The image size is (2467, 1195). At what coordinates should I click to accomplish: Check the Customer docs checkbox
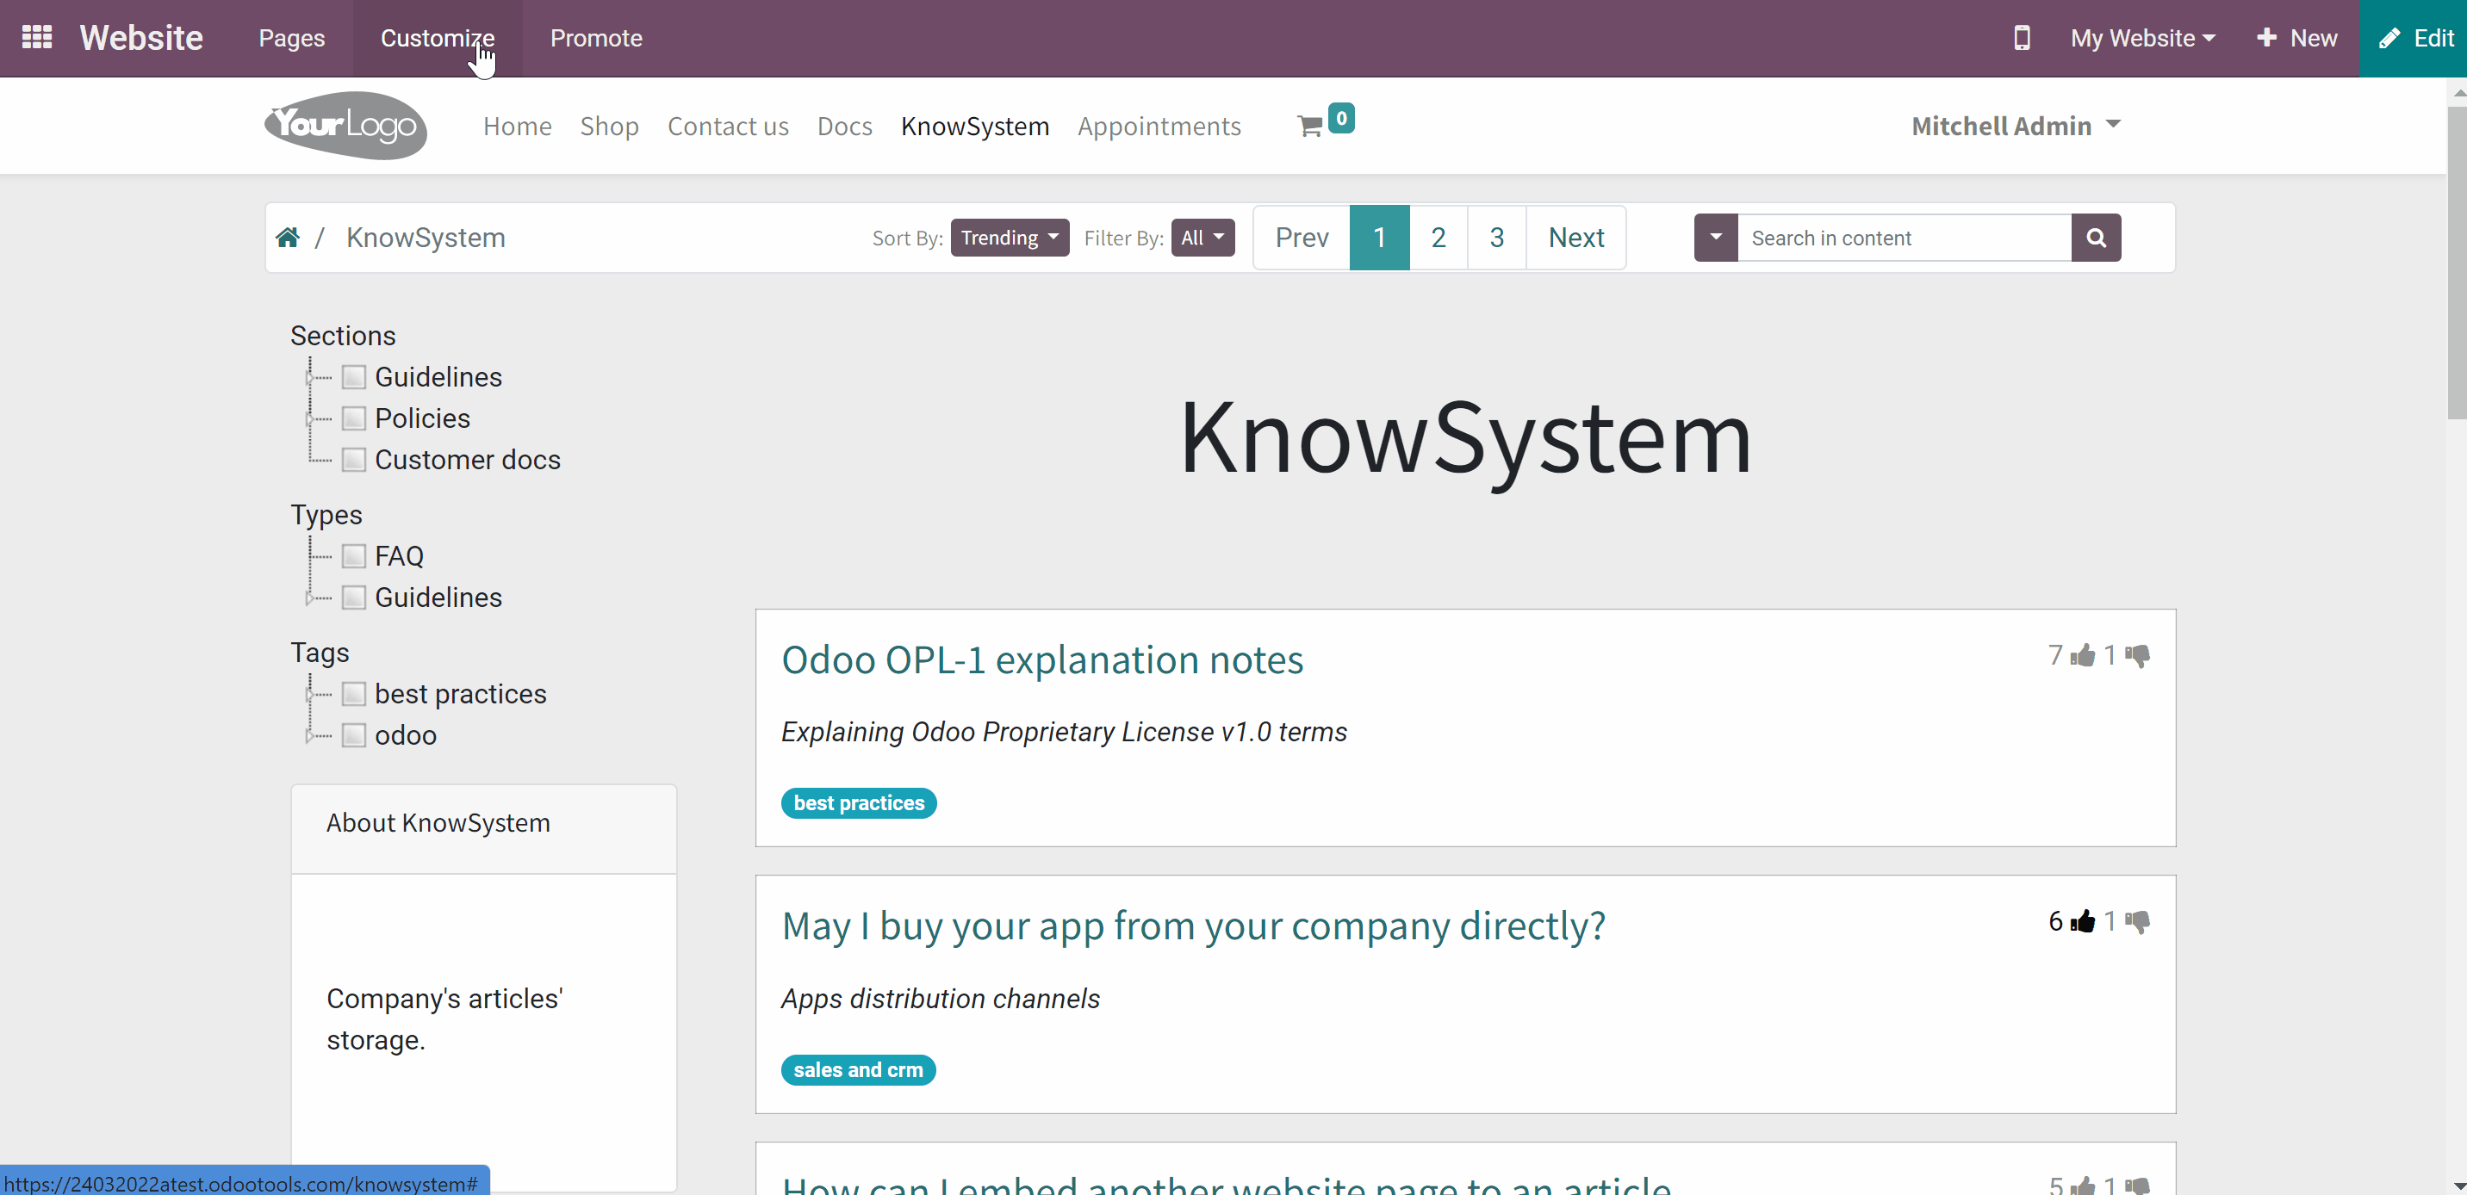pyautogui.click(x=353, y=460)
